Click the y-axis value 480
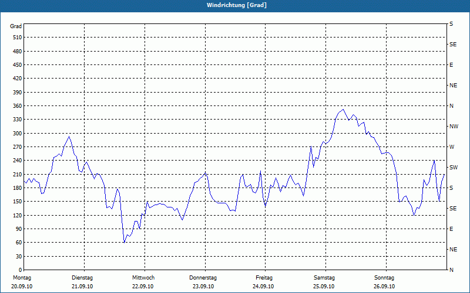This screenshot has width=470, height=293. click(18, 52)
